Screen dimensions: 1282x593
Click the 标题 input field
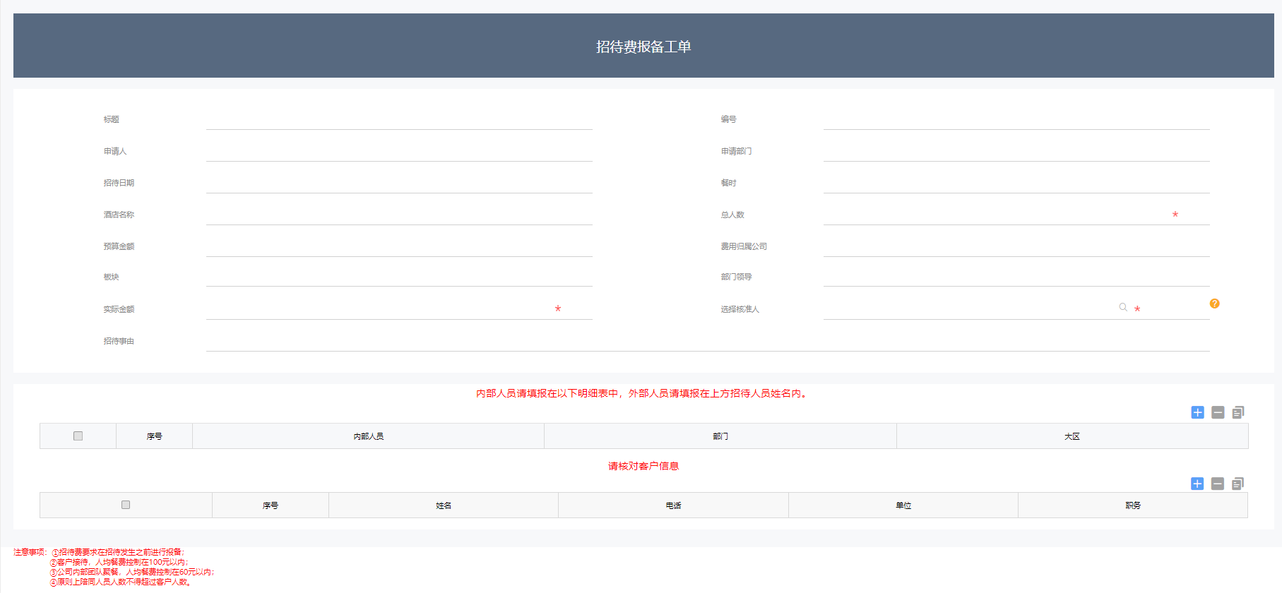399,119
